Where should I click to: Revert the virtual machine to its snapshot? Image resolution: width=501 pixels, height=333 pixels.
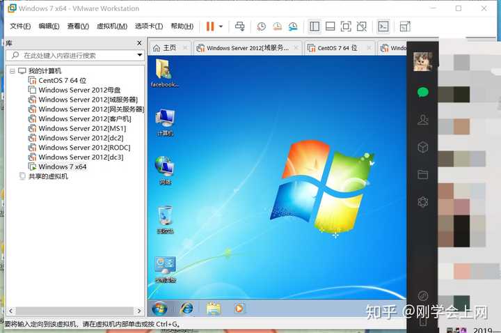coord(277,26)
